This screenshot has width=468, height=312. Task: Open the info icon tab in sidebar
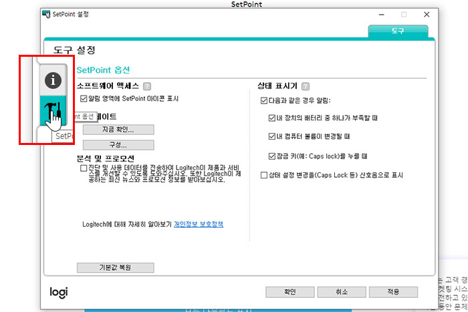(x=53, y=80)
